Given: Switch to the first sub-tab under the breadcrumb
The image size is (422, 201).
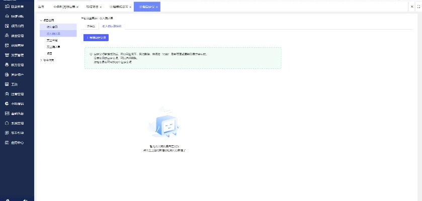Looking at the screenshot, I should click(x=91, y=26).
